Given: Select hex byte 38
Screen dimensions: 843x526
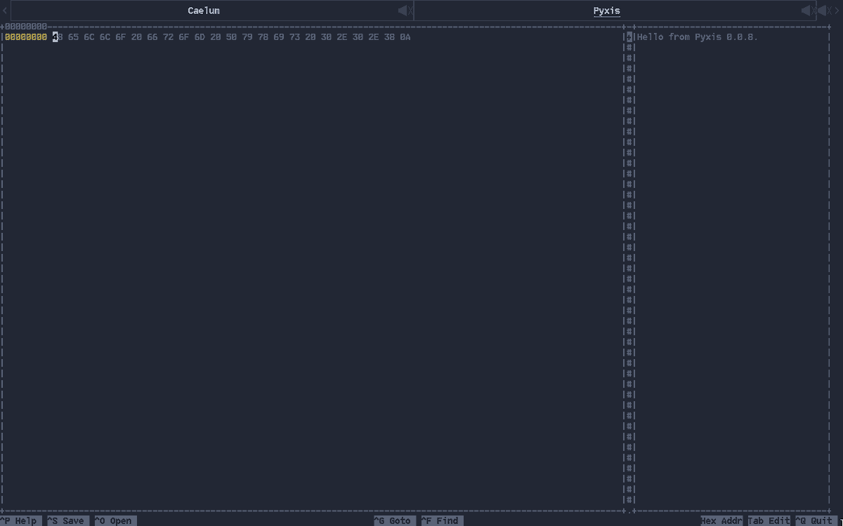Looking at the screenshot, I should [x=389, y=37].
